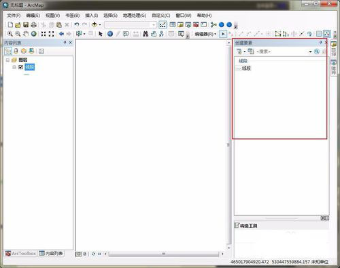Switch to List By Drawing Order

(x=8, y=52)
